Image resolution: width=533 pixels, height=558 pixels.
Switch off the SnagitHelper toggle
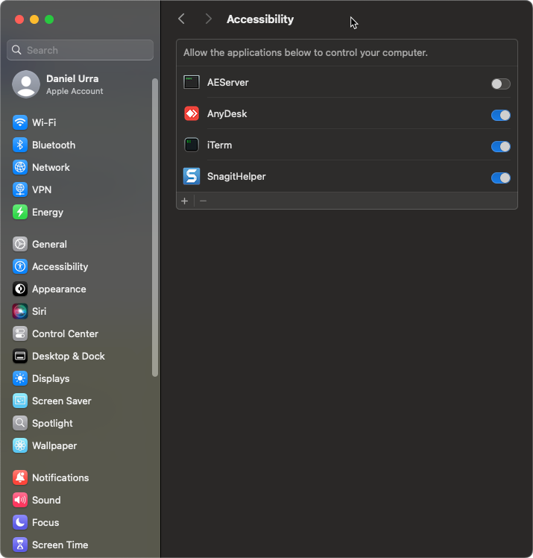pyautogui.click(x=501, y=178)
